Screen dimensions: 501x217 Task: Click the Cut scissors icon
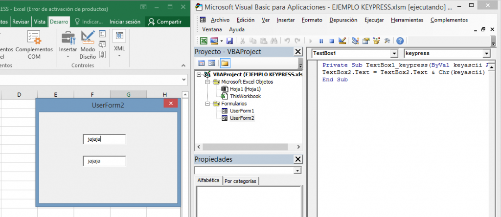[x=243, y=41]
